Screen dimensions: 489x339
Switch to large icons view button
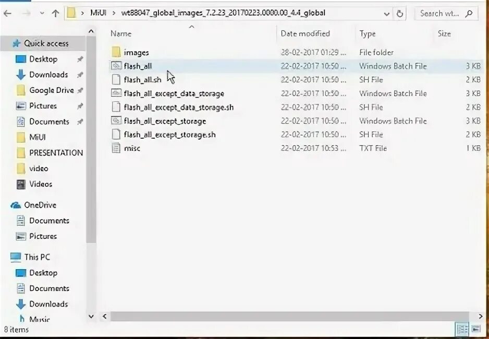(x=476, y=329)
